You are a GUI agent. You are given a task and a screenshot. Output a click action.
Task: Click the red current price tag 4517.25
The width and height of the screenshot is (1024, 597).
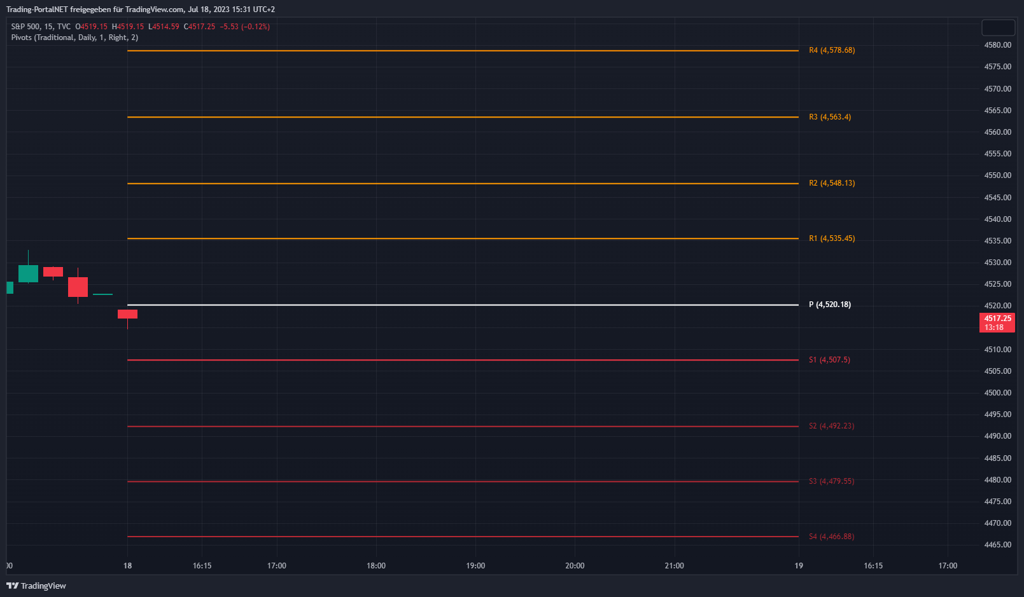(x=997, y=322)
